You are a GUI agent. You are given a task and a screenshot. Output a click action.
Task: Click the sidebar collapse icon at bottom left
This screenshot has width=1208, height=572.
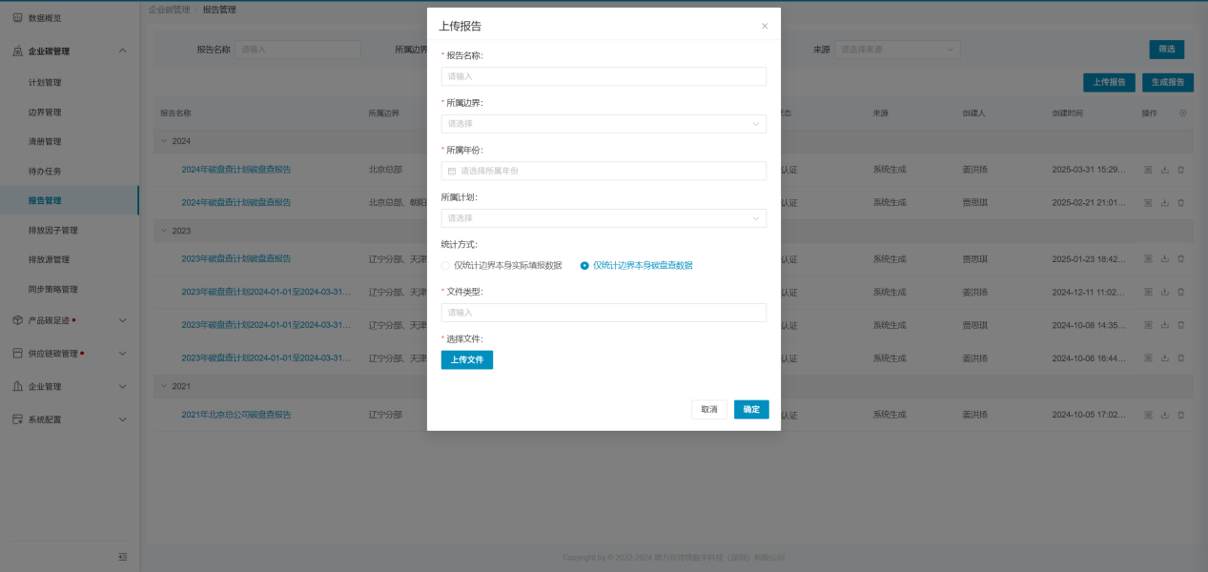pyautogui.click(x=122, y=557)
